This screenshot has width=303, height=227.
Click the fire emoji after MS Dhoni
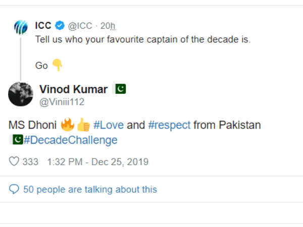tap(67, 125)
